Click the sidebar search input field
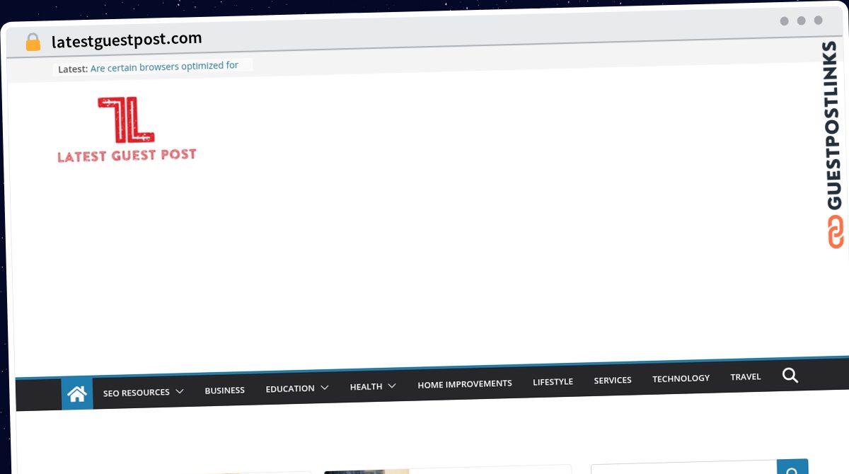The width and height of the screenshot is (849, 474). point(684,468)
